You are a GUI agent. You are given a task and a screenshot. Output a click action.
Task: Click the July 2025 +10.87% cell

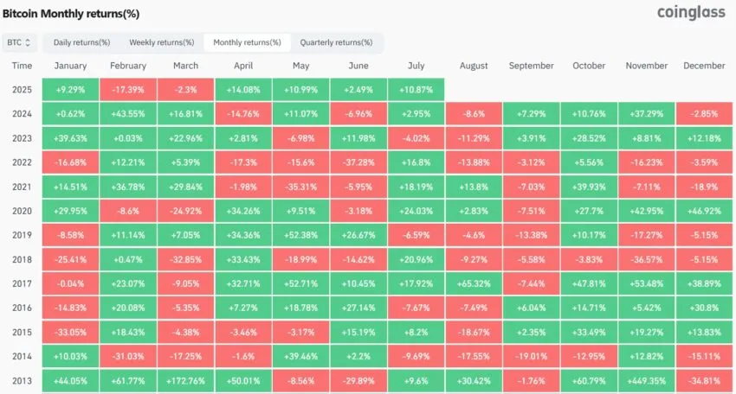(416, 90)
